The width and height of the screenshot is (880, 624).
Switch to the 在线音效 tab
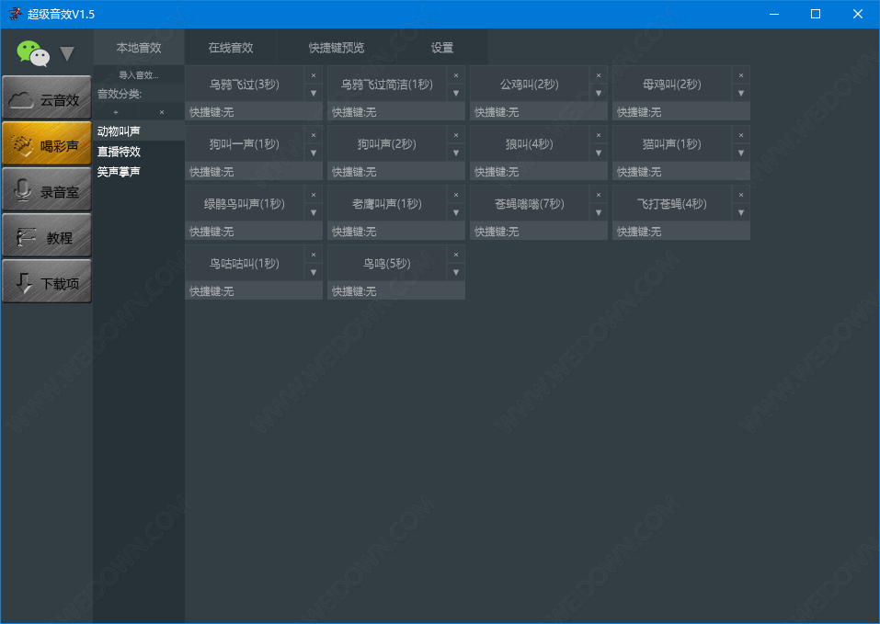pyautogui.click(x=231, y=48)
